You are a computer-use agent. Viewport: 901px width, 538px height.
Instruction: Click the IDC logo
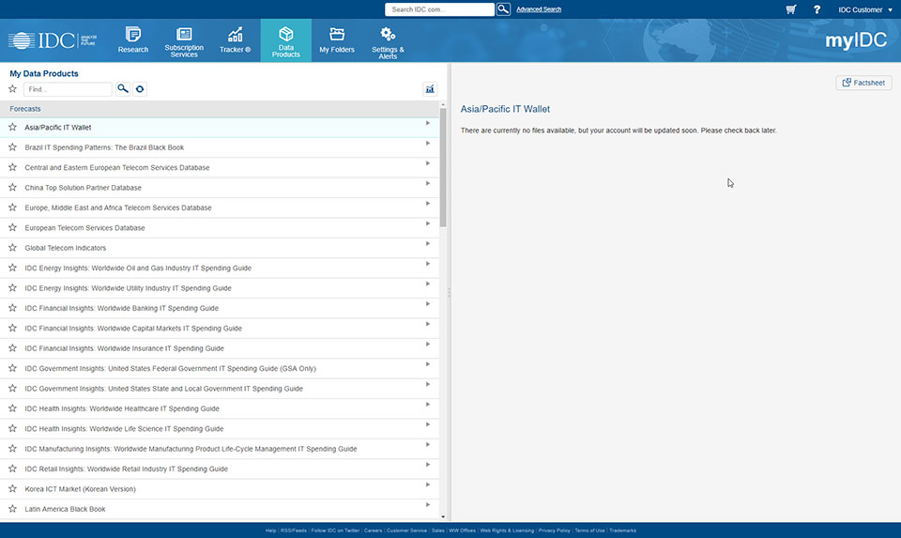point(53,40)
